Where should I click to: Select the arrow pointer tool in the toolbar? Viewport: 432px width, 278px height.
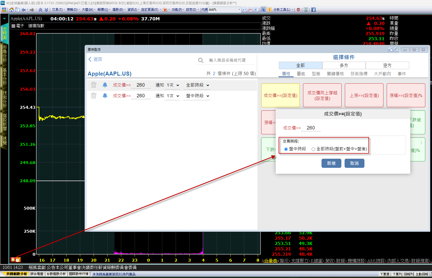point(264,10)
